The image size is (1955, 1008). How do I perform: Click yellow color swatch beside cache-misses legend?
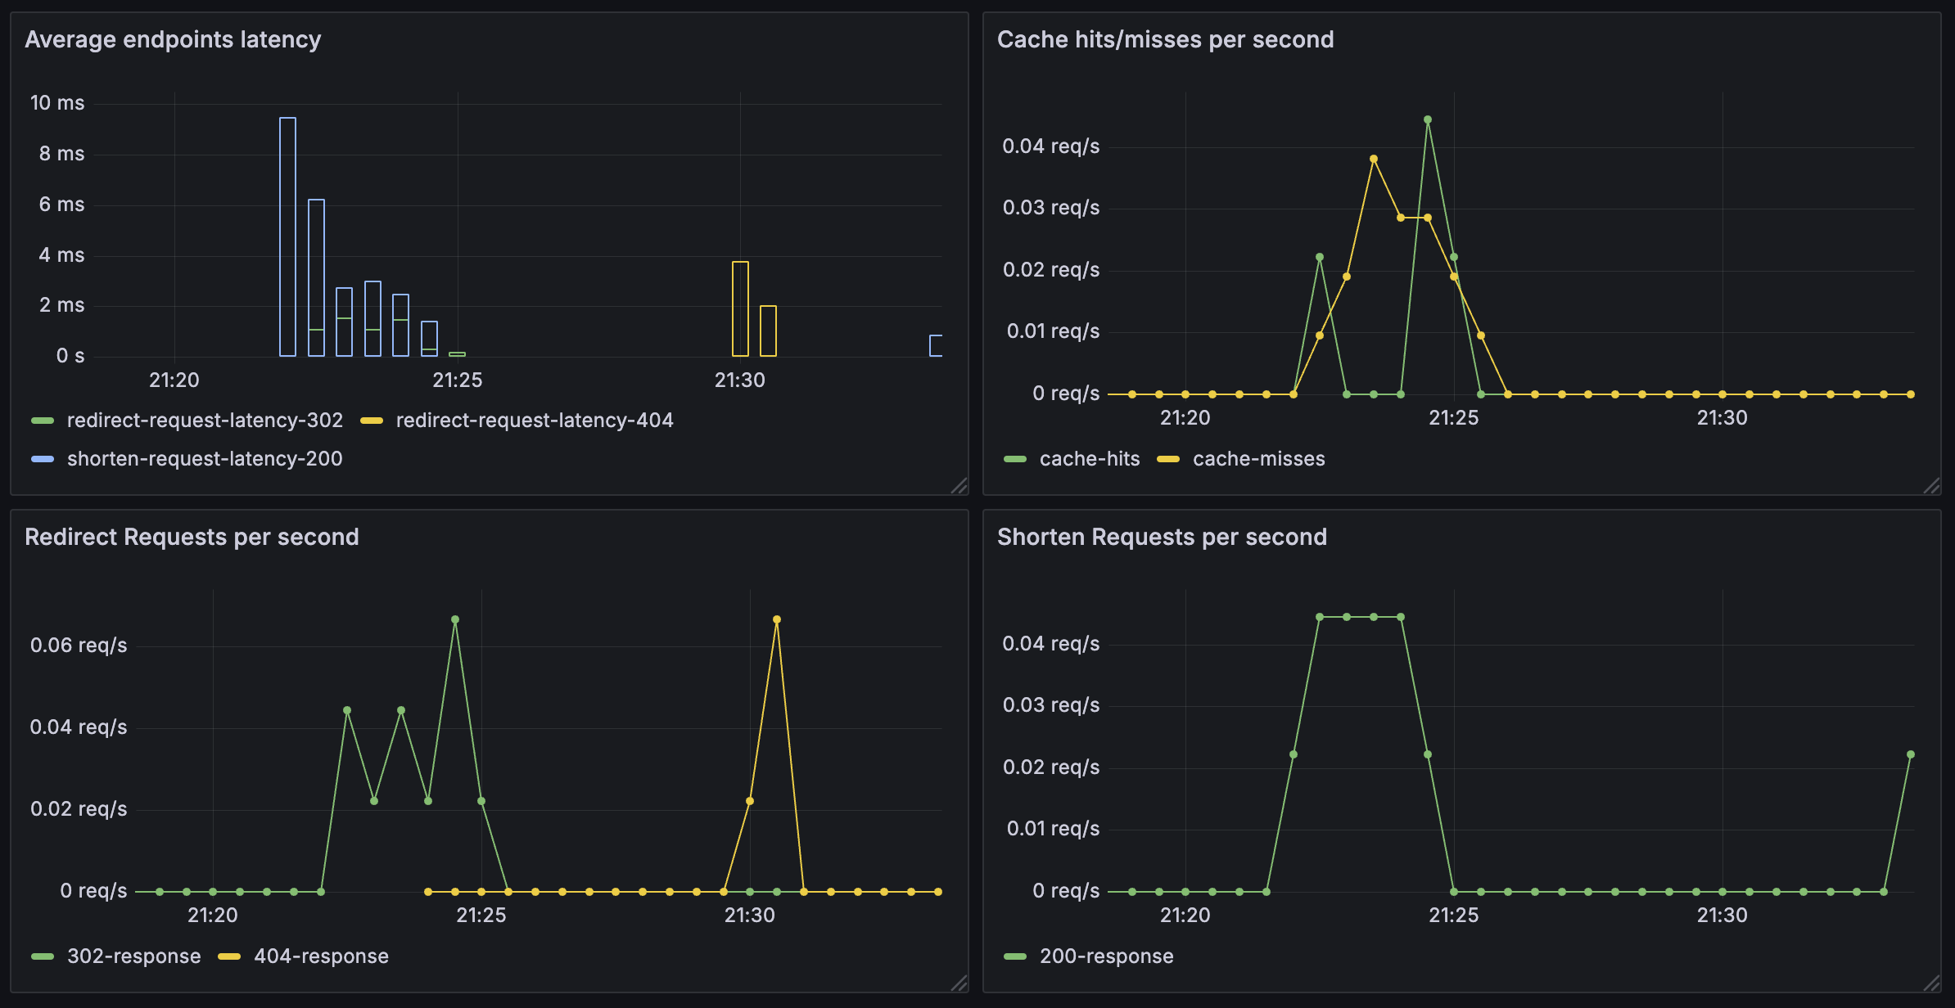(x=1168, y=459)
